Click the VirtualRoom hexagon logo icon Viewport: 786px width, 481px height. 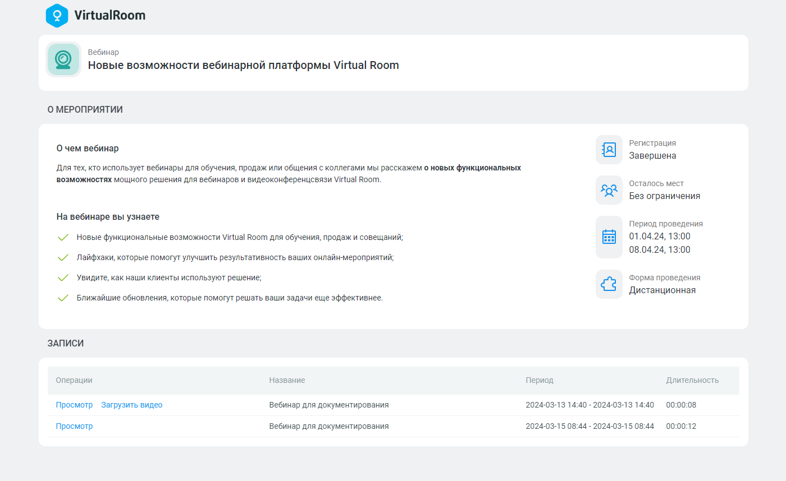coord(57,15)
